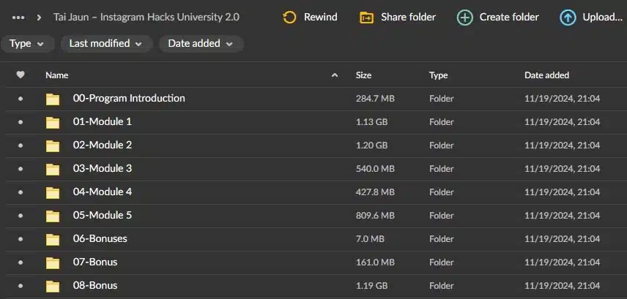
Task: Click the breadcrumb chevron arrow
Action: coord(39,18)
